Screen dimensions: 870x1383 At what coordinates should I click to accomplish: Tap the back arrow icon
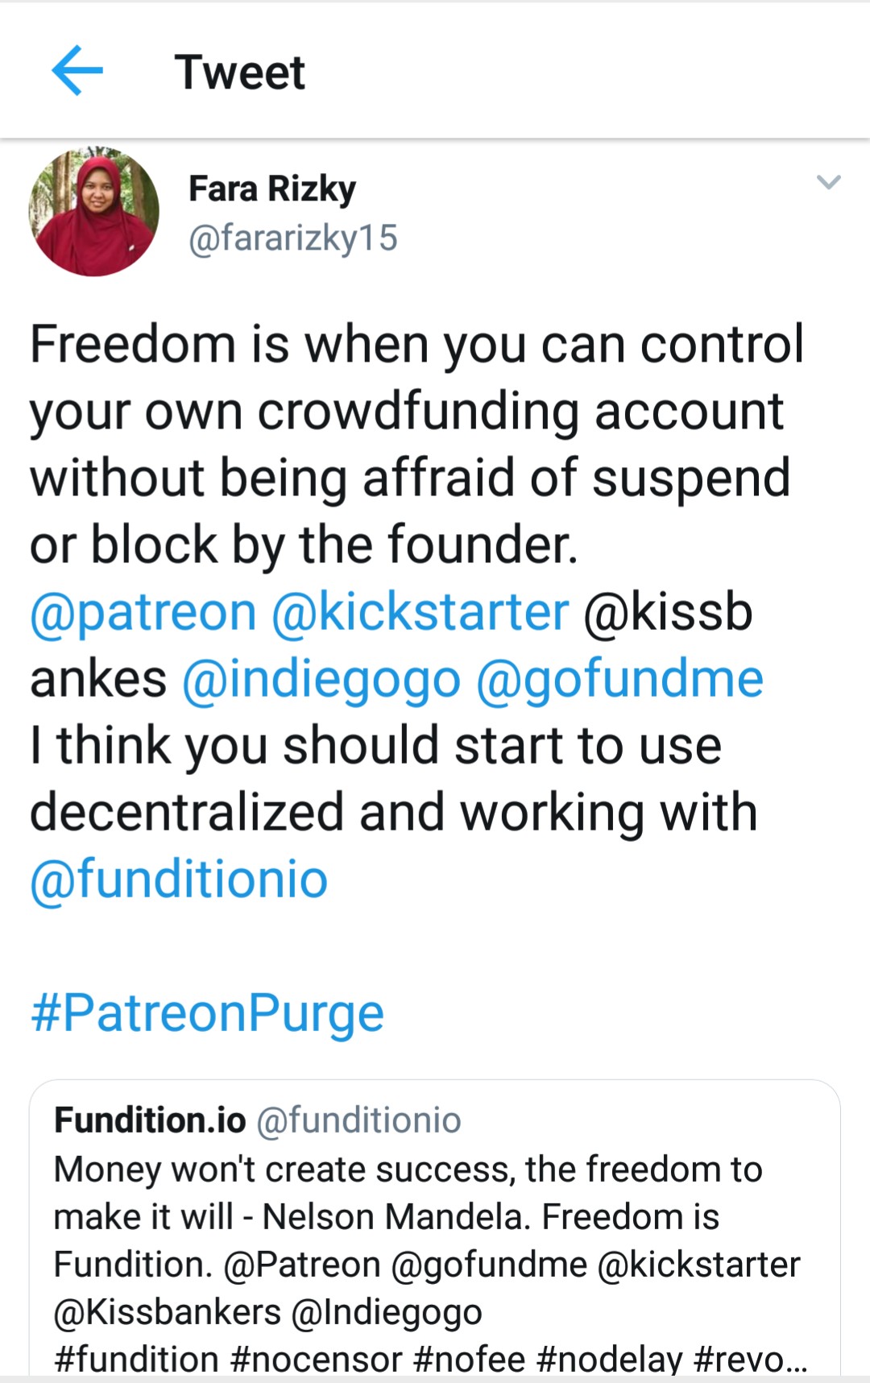(x=77, y=71)
